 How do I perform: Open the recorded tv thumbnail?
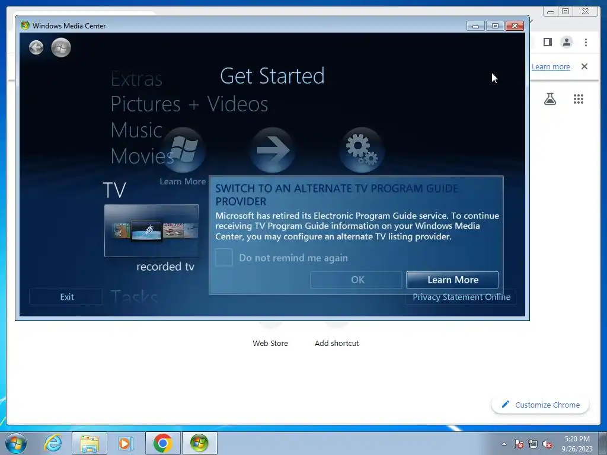[x=152, y=230]
